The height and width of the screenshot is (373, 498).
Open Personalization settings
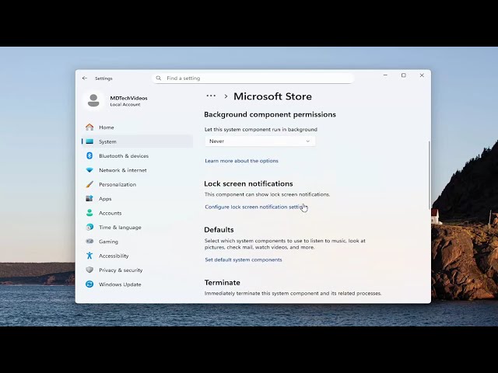click(x=137, y=184)
